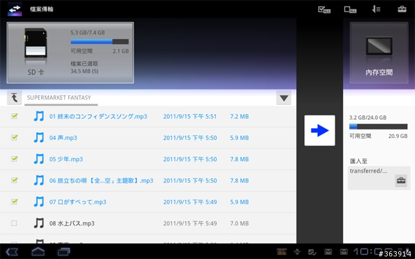The image size is (415, 259).
Task: Click date 2011/9/15 下午 5:51
Action: (x=190, y=117)
